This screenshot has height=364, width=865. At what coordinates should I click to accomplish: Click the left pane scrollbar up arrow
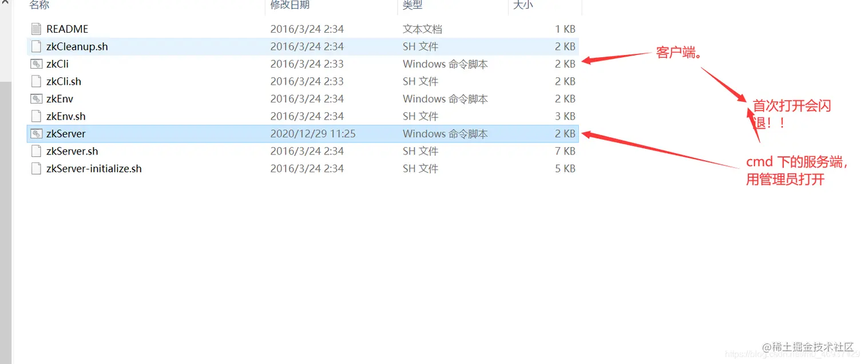coord(6,3)
